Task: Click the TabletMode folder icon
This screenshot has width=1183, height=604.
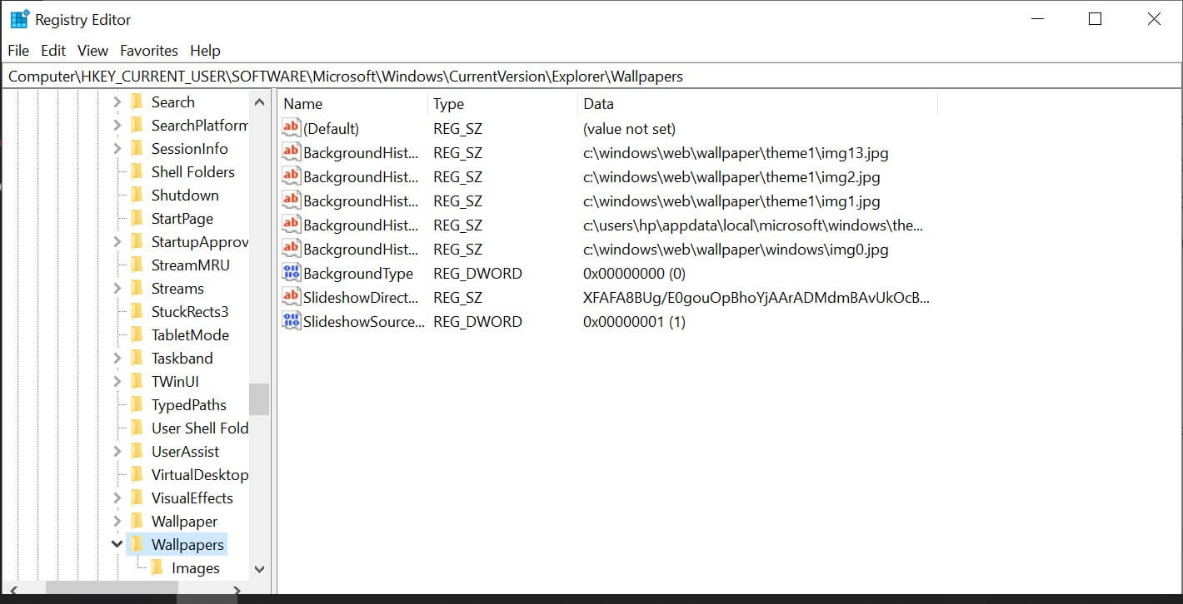Action: coord(137,335)
